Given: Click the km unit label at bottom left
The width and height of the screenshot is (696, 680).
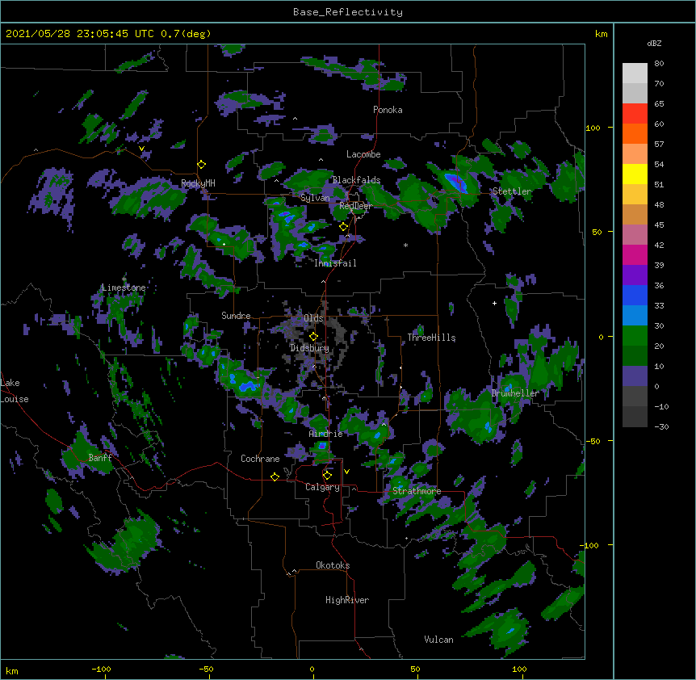Looking at the screenshot, I should (x=12, y=670).
